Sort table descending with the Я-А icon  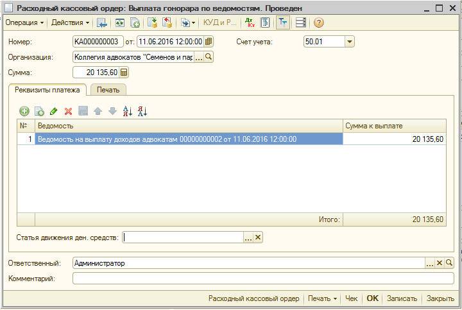coord(142,111)
